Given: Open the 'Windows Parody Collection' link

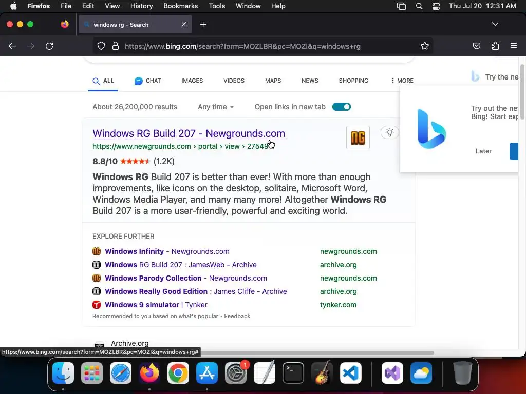Looking at the screenshot, I should pyautogui.click(x=186, y=278).
